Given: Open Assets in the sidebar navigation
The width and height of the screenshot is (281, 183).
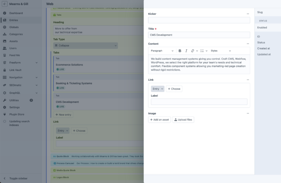Looking at the screenshot, I should point(13,41).
